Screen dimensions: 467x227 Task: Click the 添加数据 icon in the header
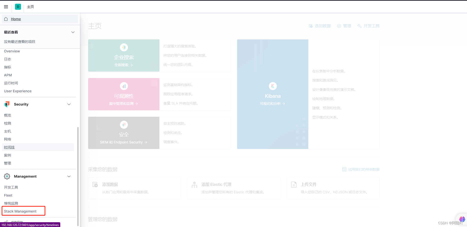tap(311, 26)
